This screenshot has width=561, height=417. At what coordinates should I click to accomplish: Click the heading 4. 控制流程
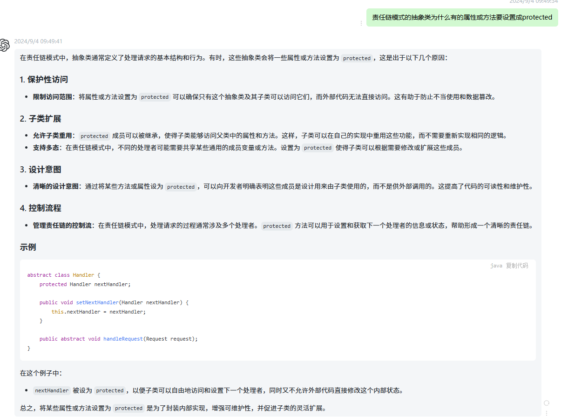[41, 208]
